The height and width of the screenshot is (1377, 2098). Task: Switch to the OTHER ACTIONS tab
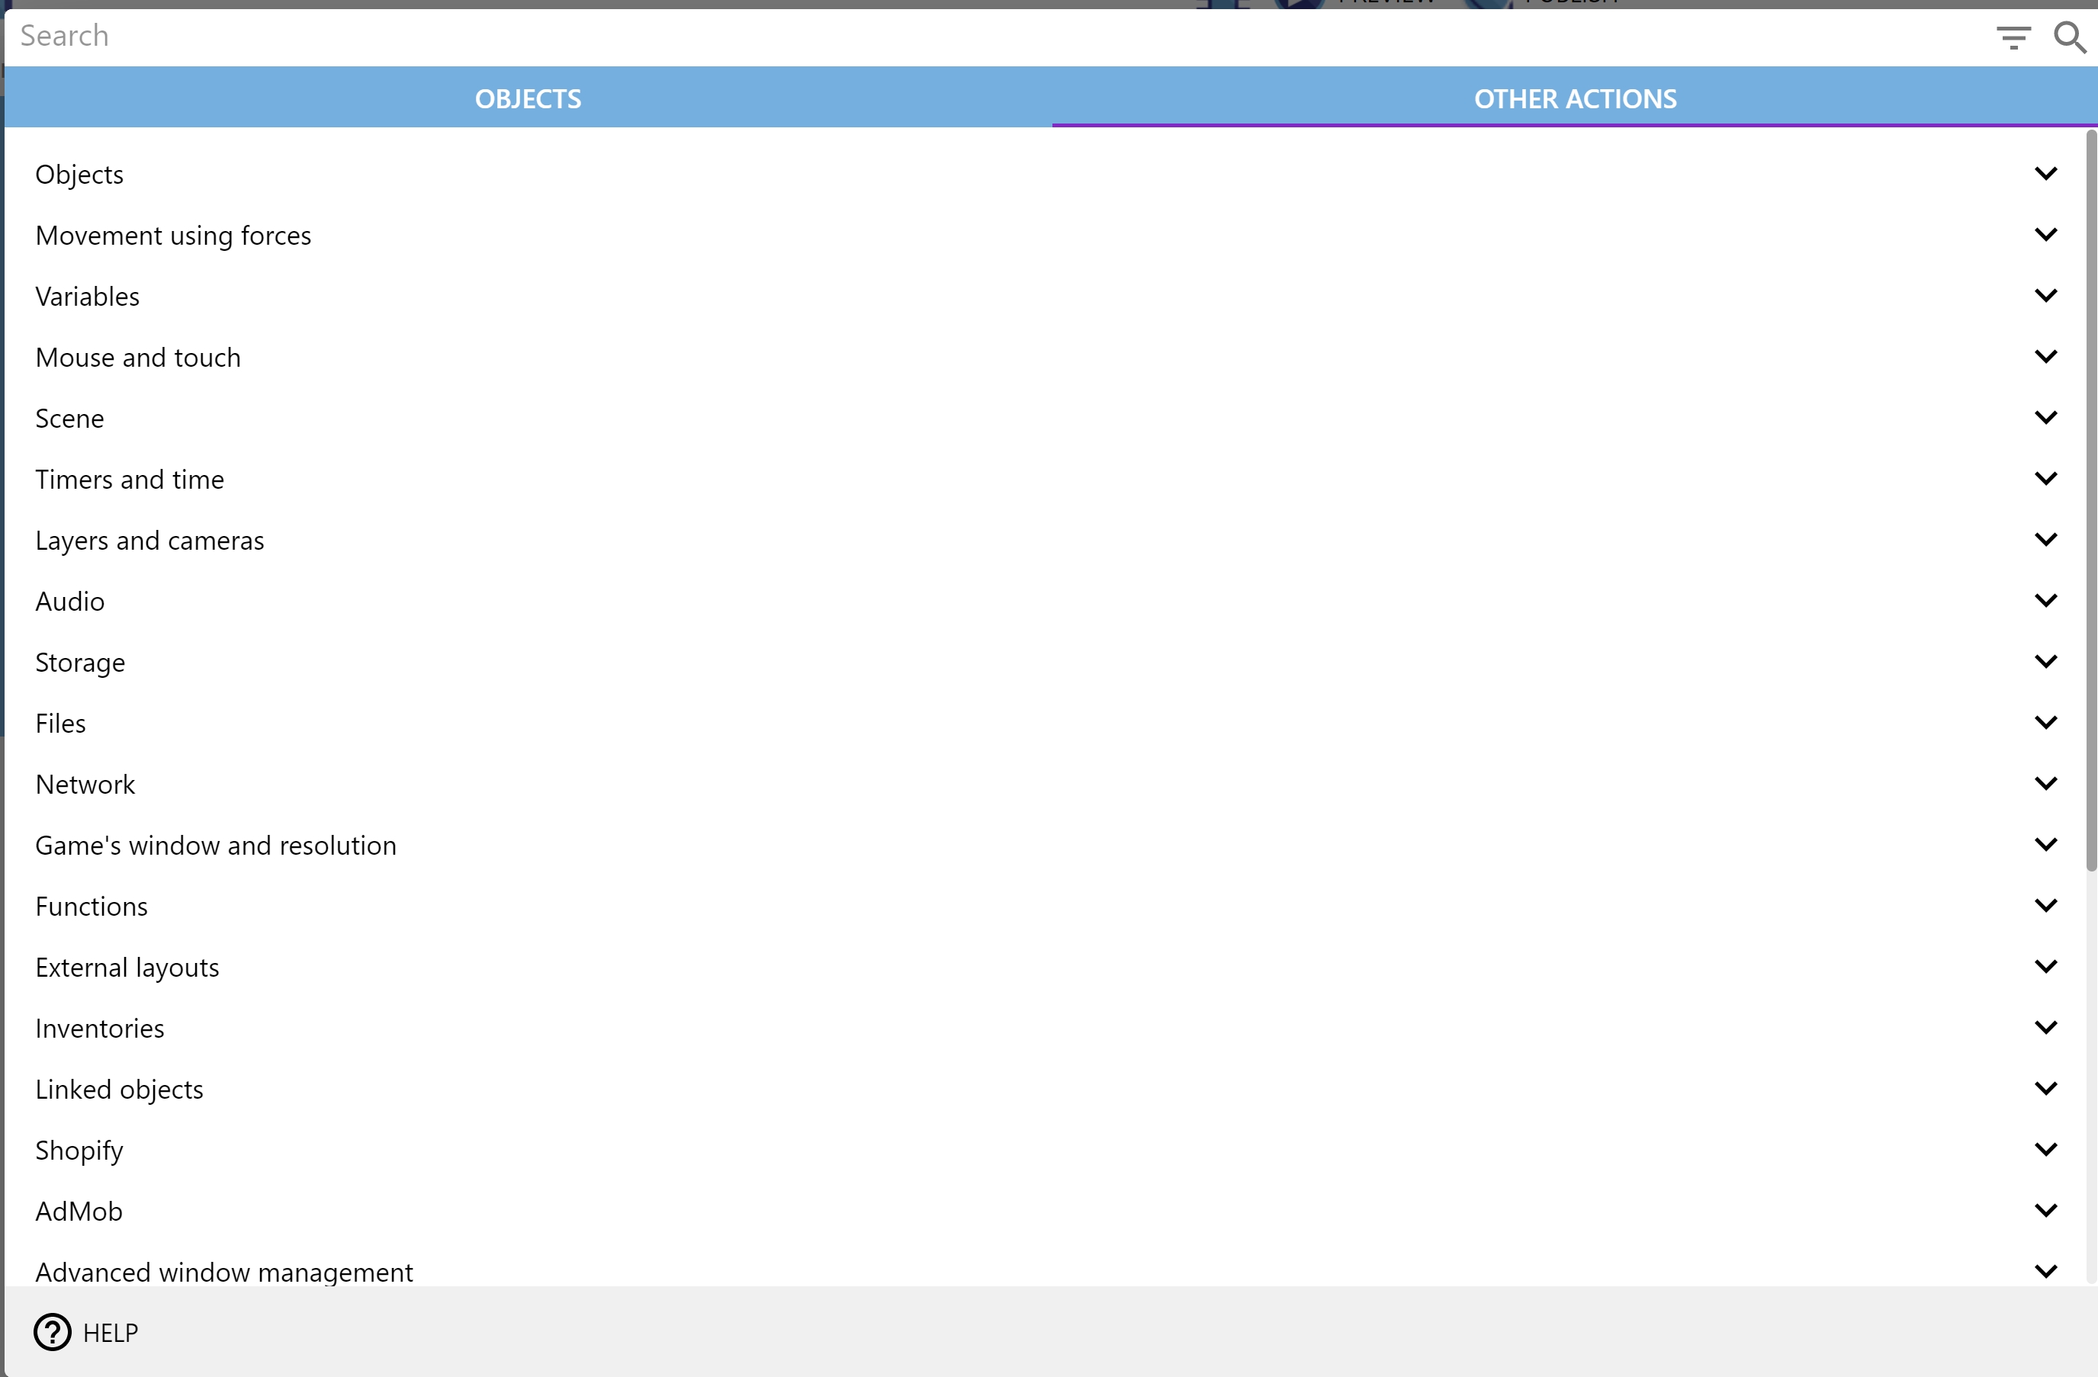click(1574, 97)
